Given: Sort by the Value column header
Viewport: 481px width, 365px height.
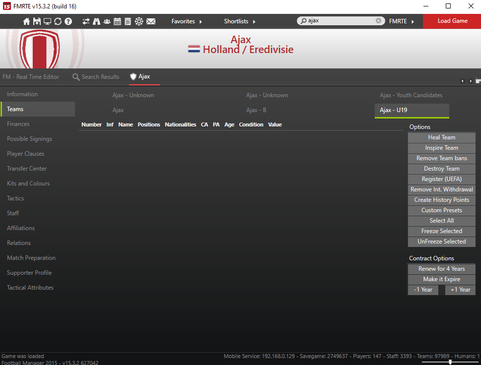Looking at the screenshot, I should coord(275,124).
